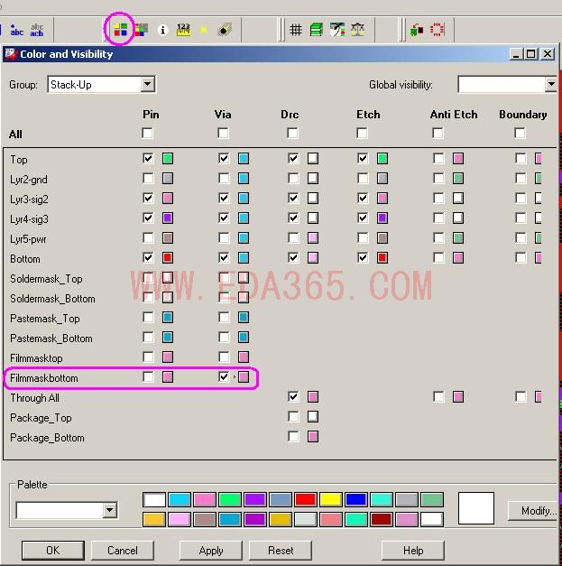Select the Add Text tool icon
The image size is (562, 566).
[x=16, y=30]
